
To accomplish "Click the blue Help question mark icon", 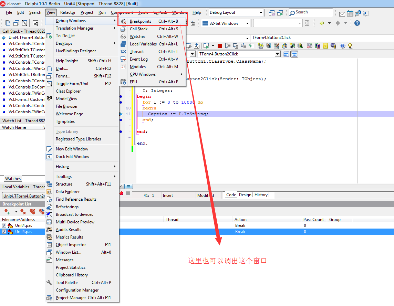I will 357,23.
